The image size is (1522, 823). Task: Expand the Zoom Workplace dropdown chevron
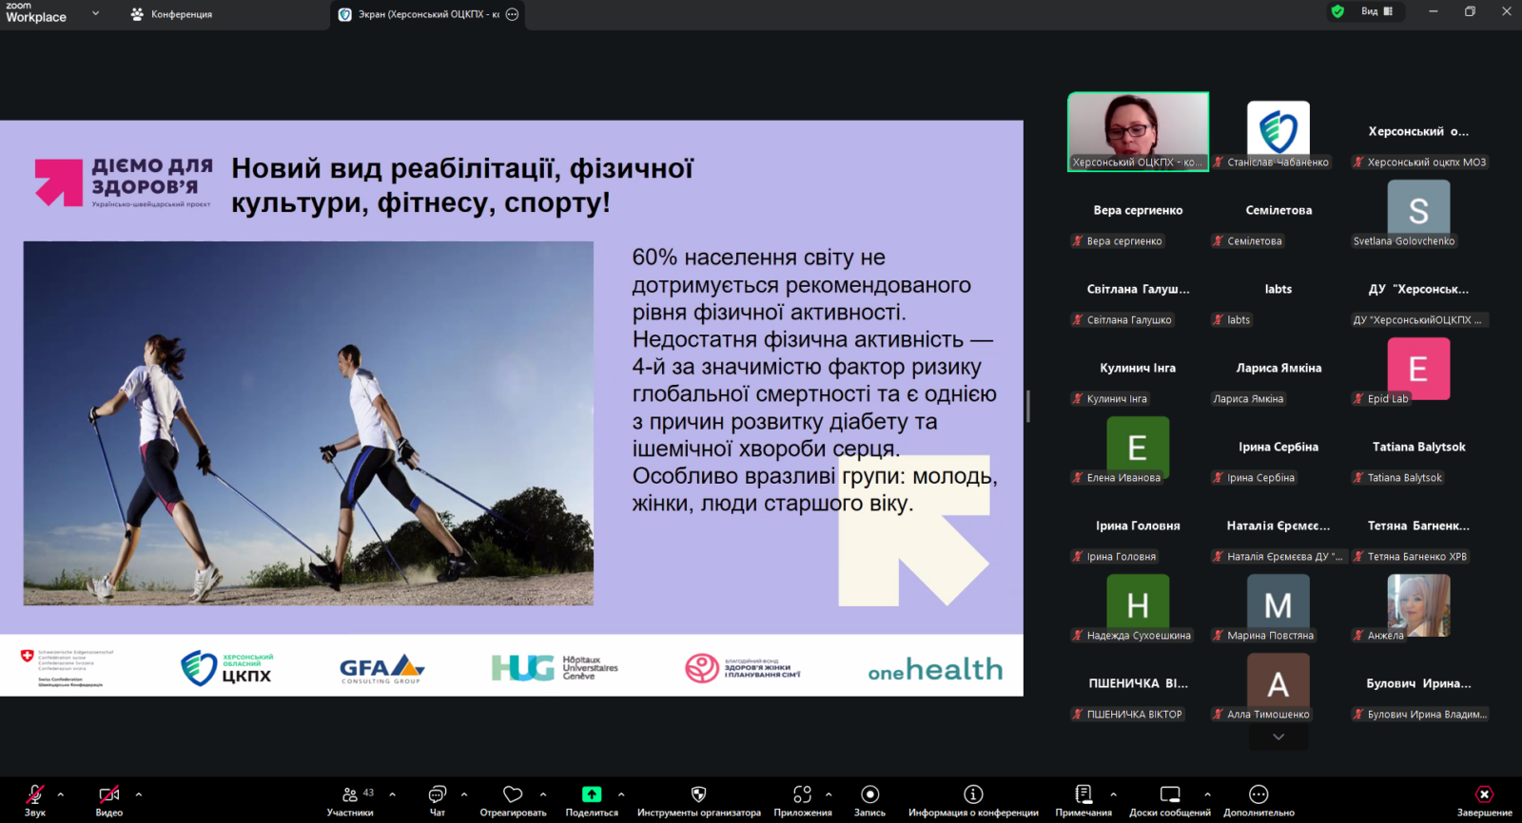(x=95, y=13)
